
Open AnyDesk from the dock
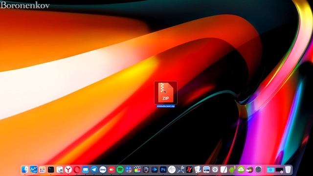click(x=112, y=170)
